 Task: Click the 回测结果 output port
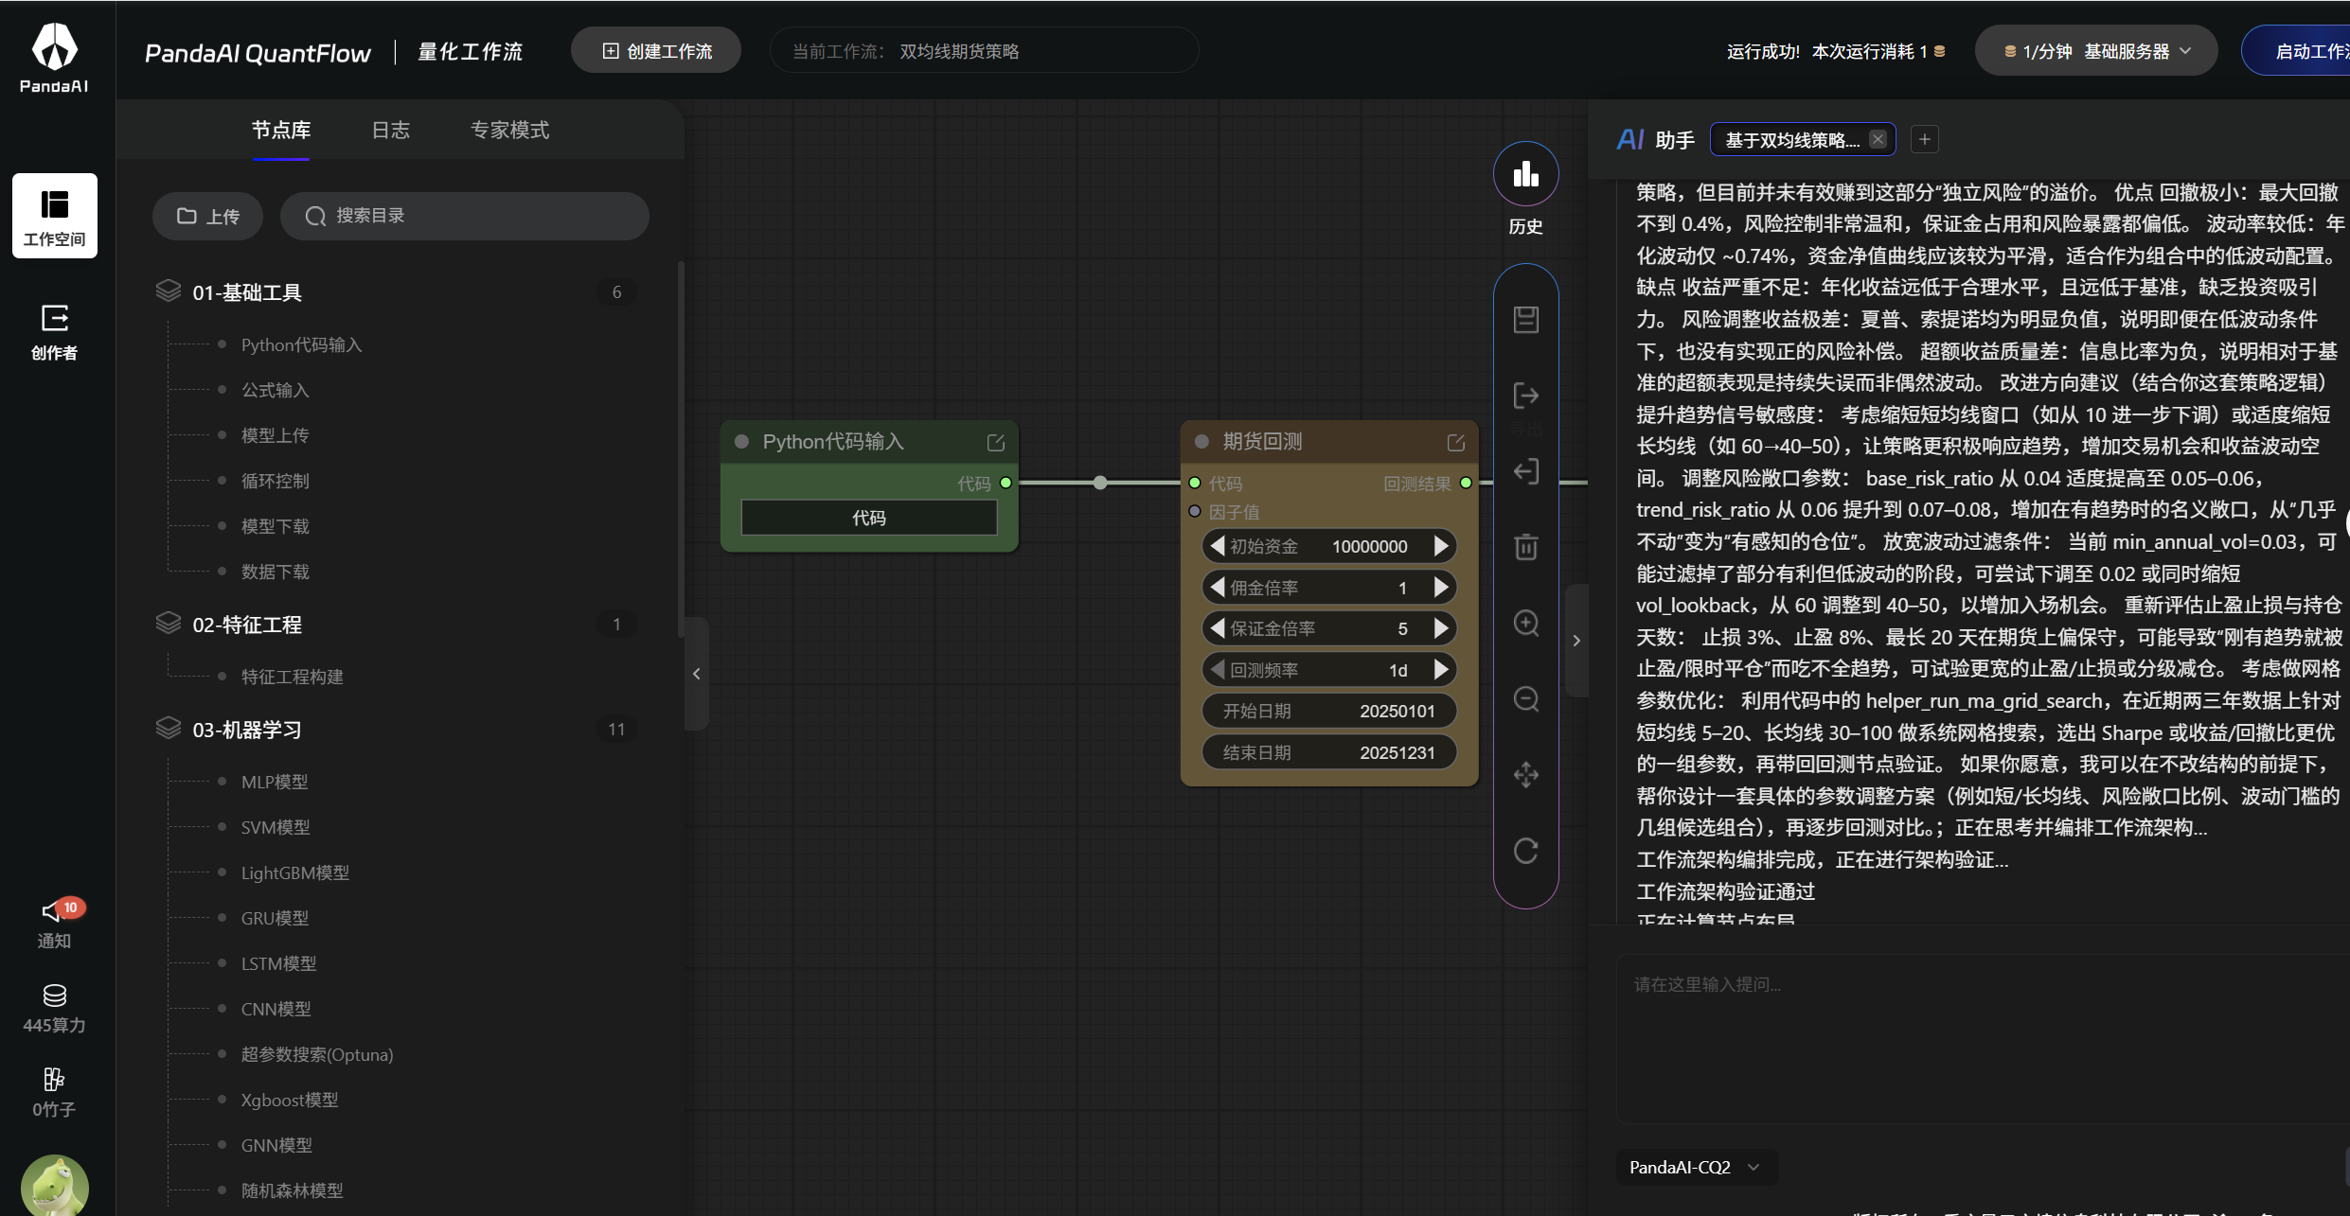tap(1466, 483)
